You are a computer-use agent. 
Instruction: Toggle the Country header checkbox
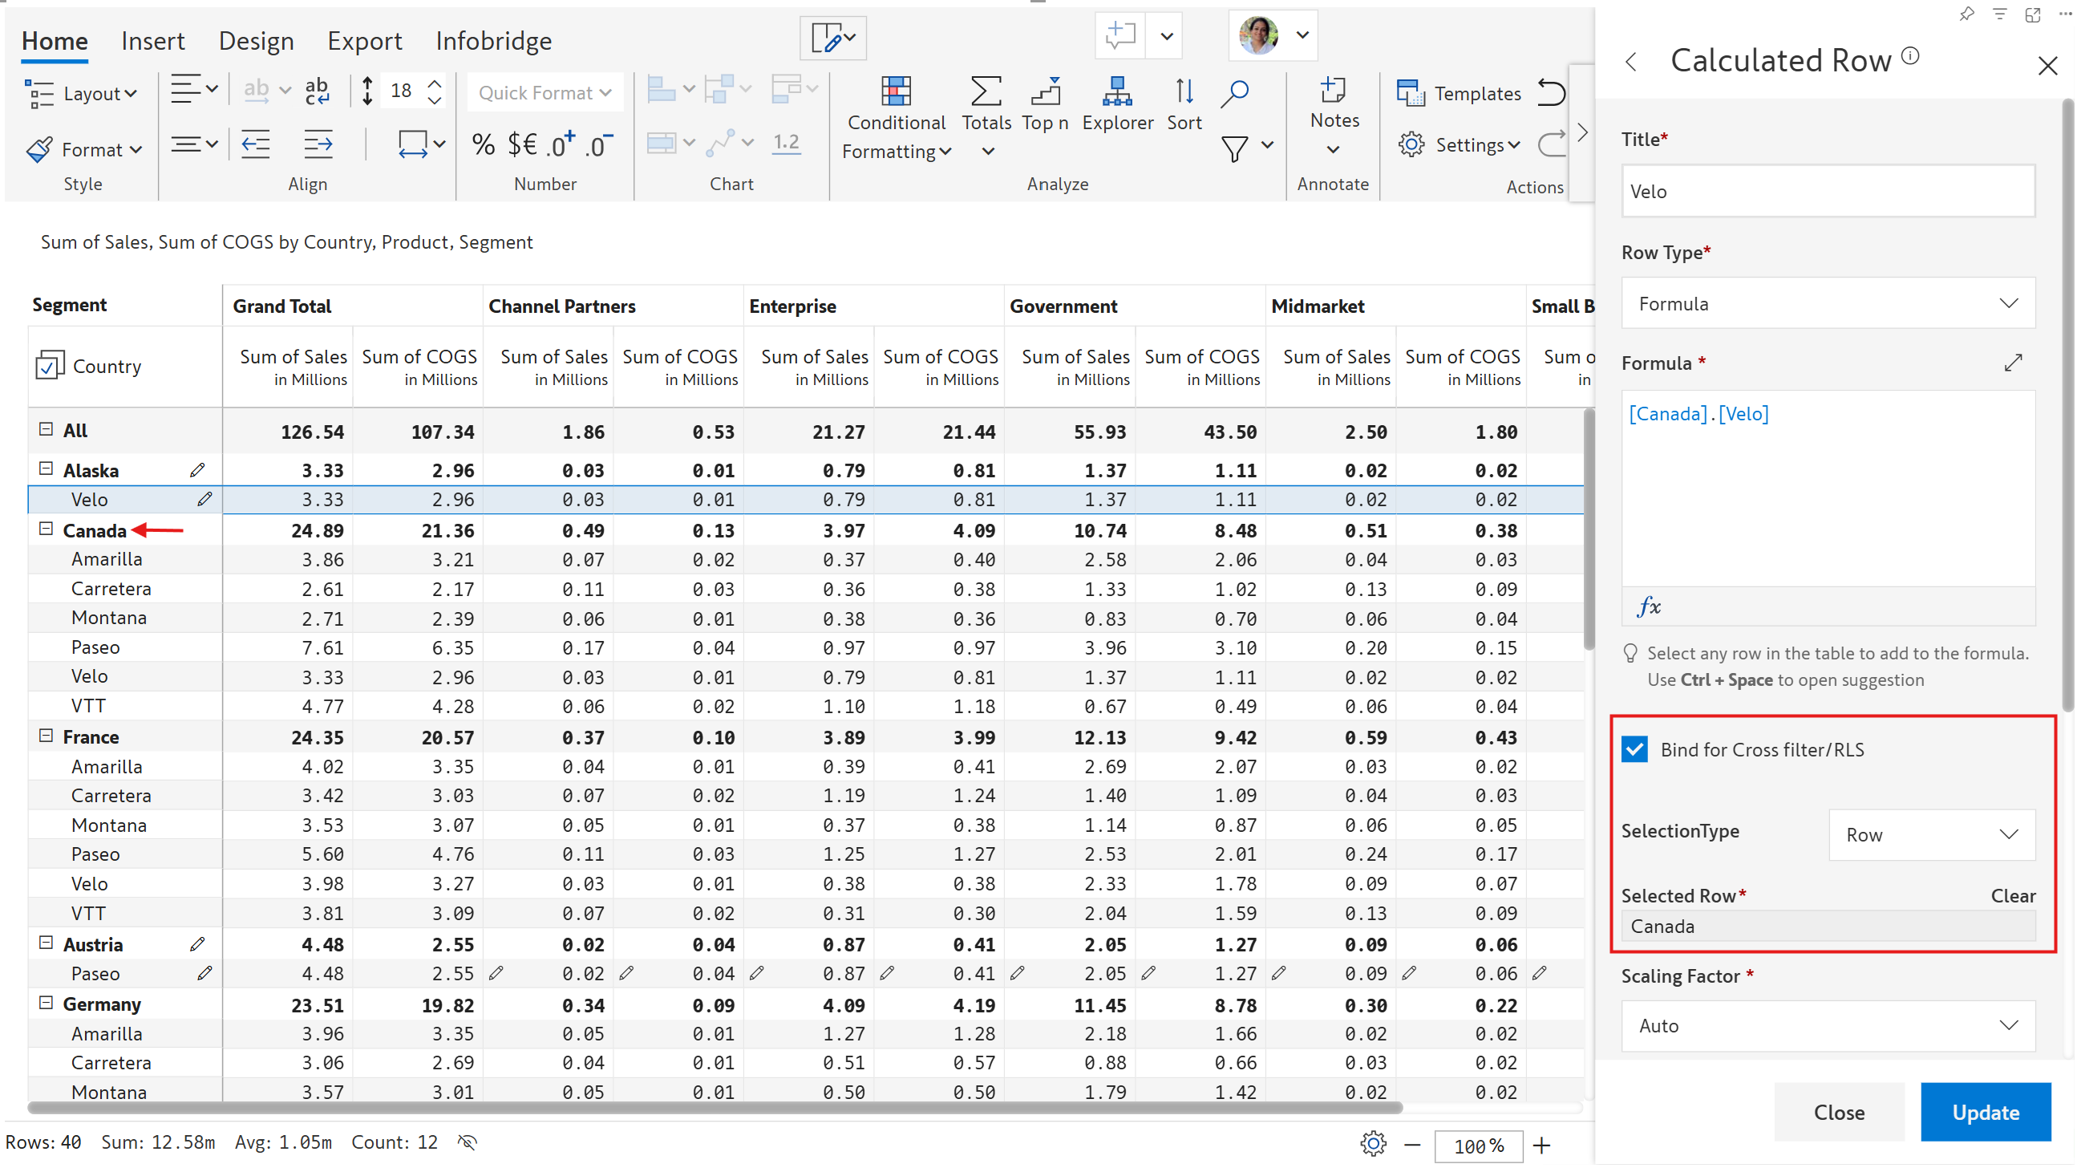[49, 367]
